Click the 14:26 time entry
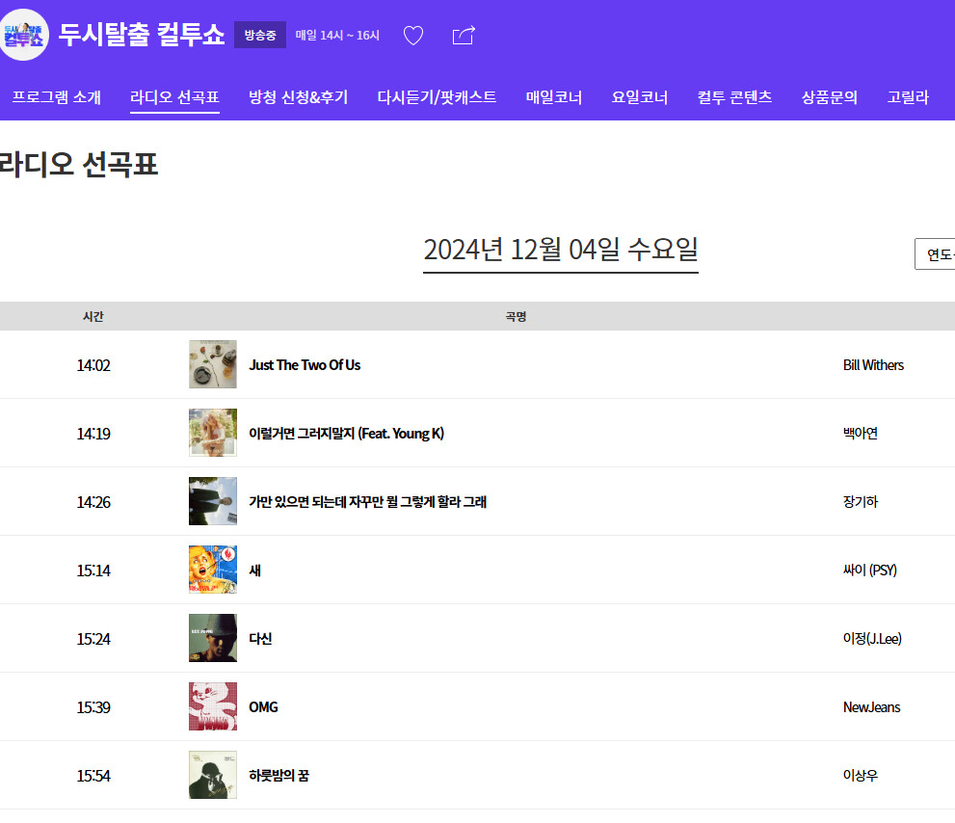 point(93,502)
